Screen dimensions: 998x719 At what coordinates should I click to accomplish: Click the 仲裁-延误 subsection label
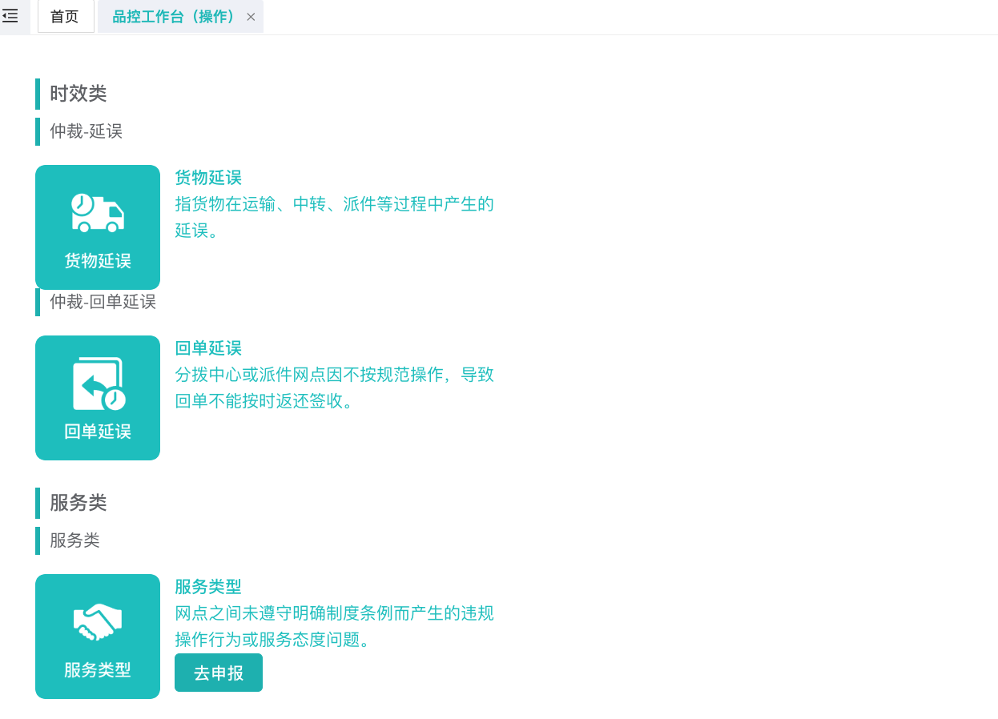click(x=87, y=131)
